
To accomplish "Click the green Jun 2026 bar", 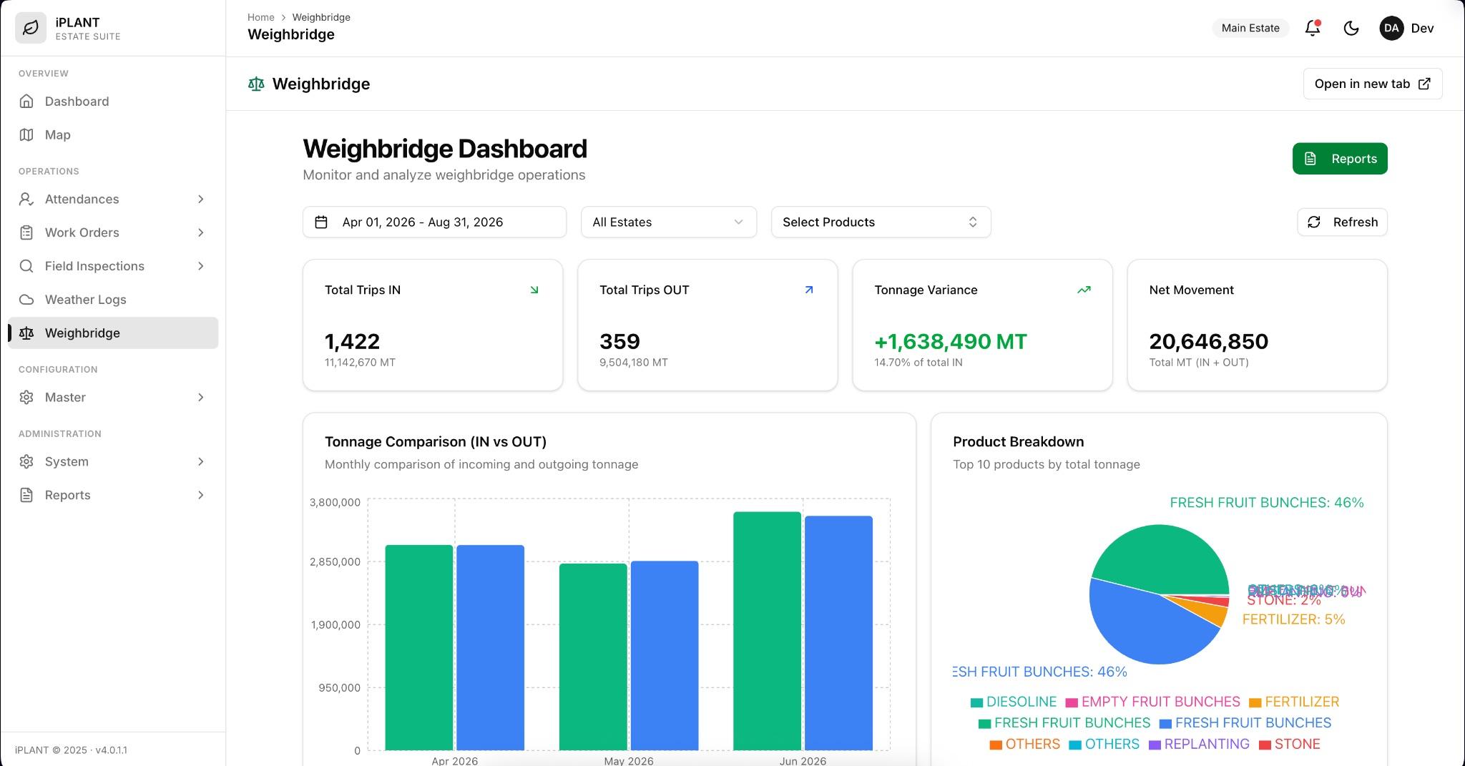I will point(767,631).
